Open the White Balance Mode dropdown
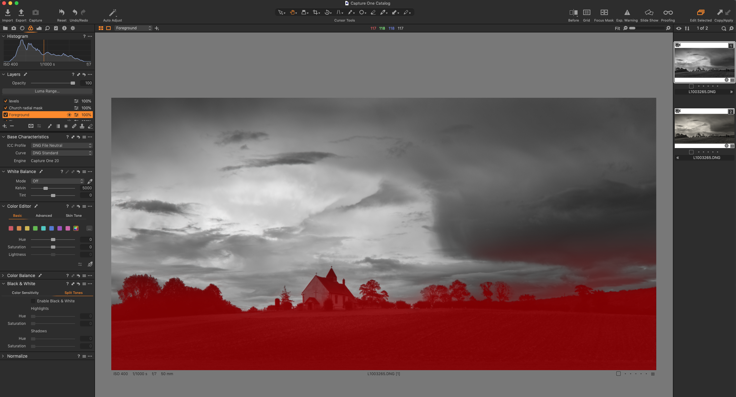 pyautogui.click(x=58, y=181)
